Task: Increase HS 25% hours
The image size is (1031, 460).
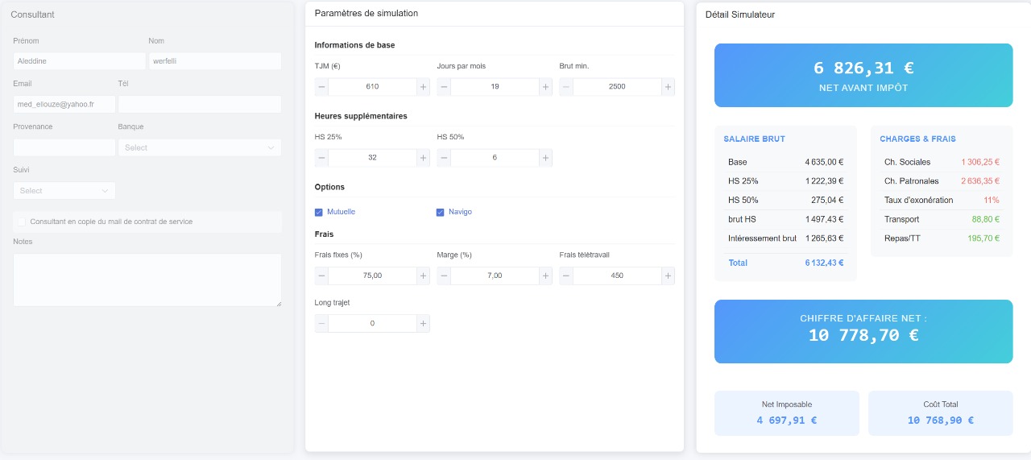Action: coord(423,158)
